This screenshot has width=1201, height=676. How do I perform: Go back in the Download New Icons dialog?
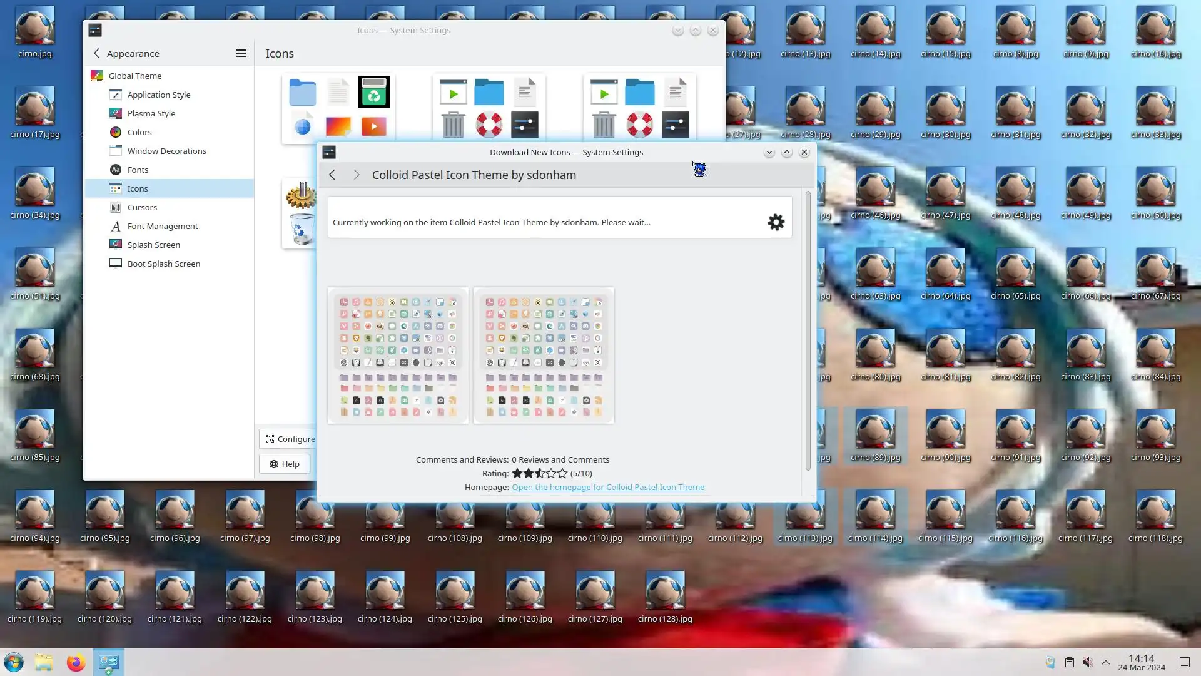click(332, 175)
